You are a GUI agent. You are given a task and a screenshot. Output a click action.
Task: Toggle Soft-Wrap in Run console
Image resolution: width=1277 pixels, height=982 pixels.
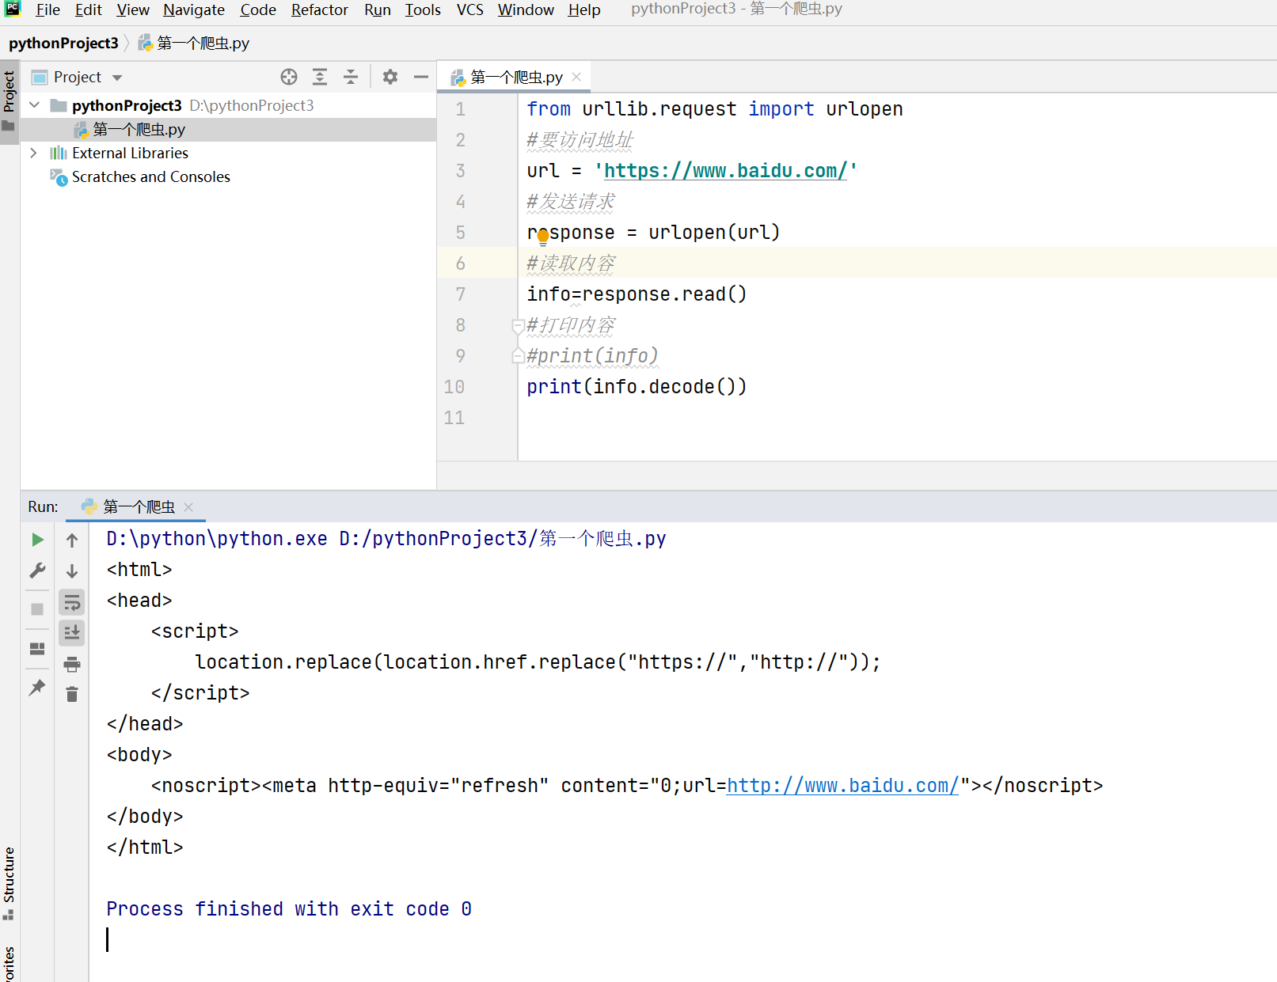click(72, 603)
